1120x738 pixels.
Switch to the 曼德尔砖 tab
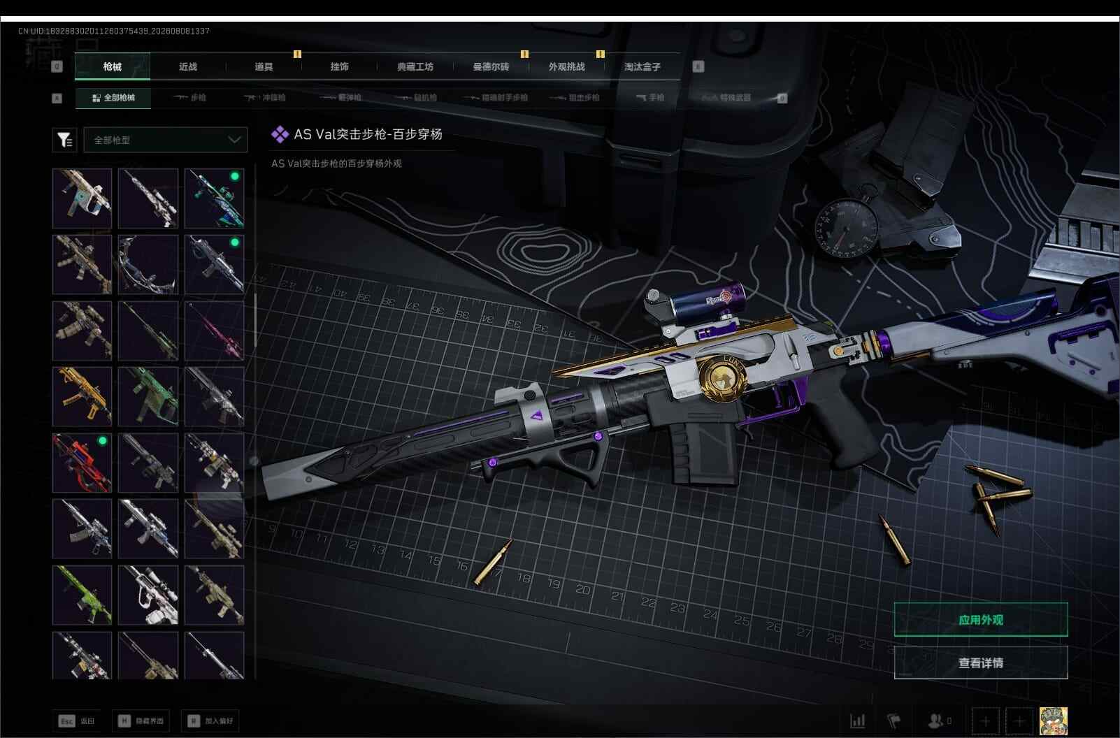click(x=491, y=66)
